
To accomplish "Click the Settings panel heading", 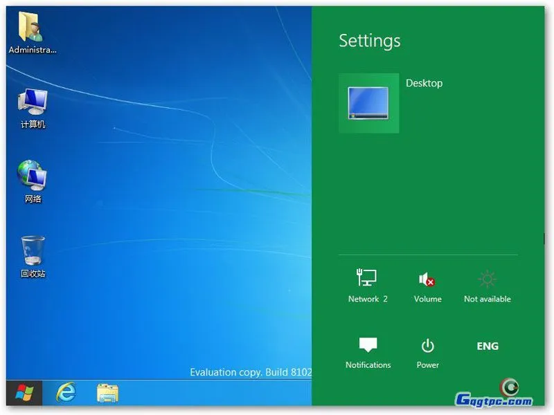I will tap(369, 41).
